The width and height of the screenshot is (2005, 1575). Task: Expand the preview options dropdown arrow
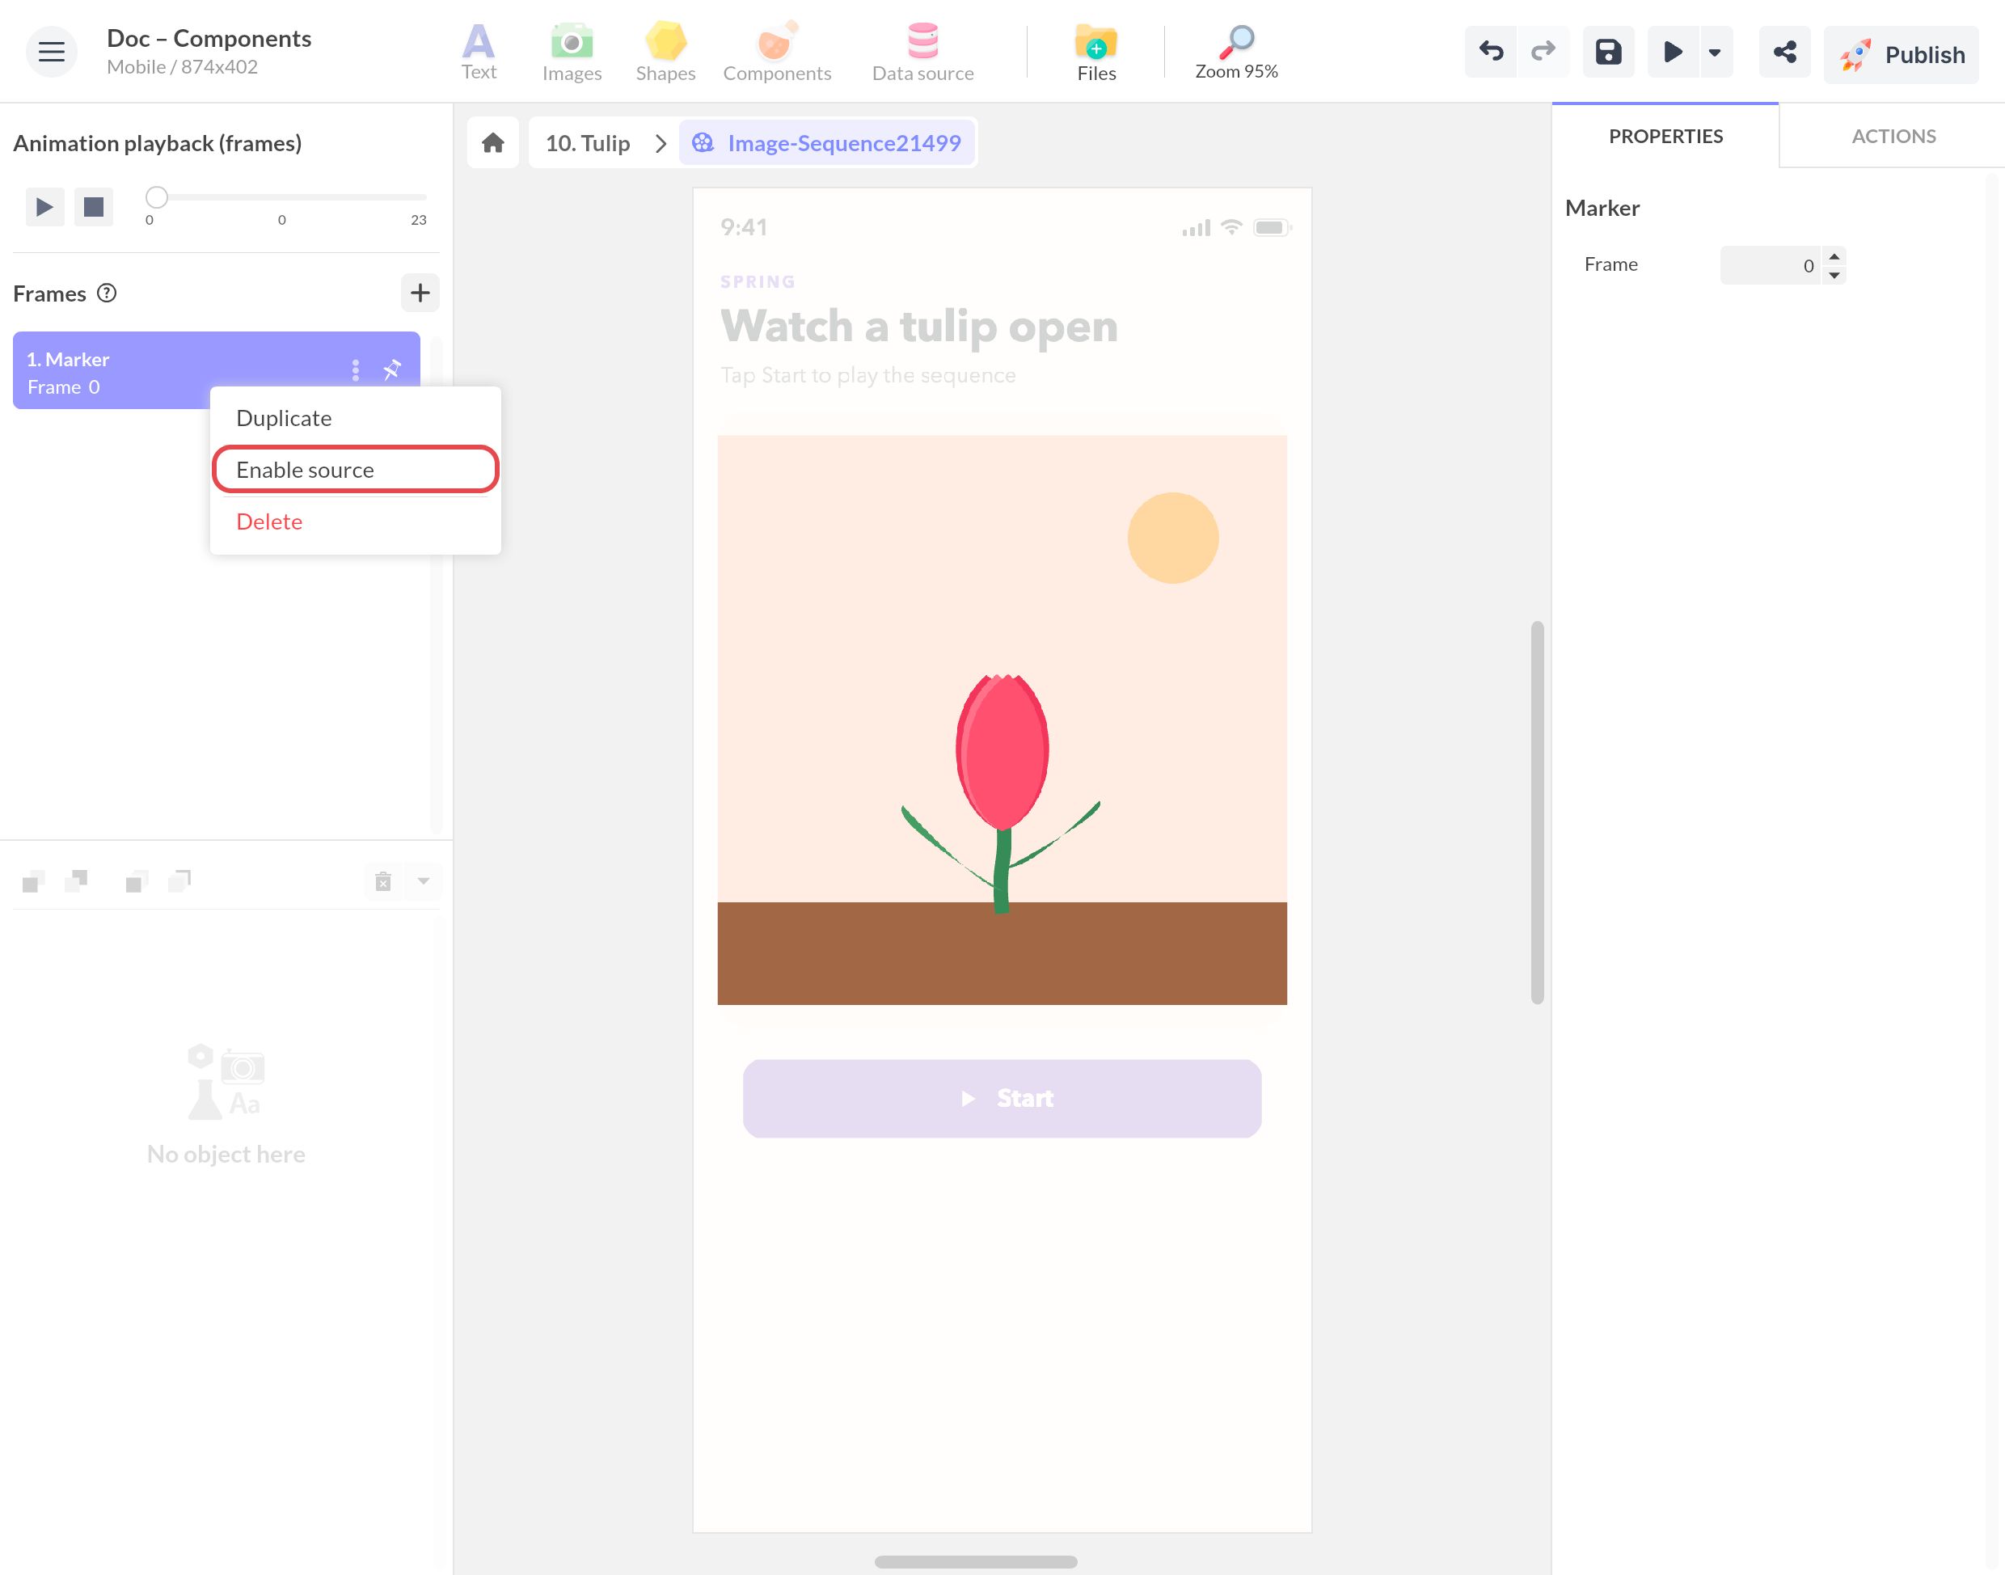pyautogui.click(x=1715, y=52)
